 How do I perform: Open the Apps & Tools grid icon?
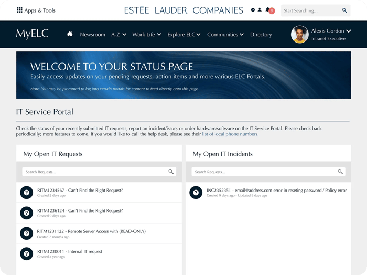click(19, 10)
